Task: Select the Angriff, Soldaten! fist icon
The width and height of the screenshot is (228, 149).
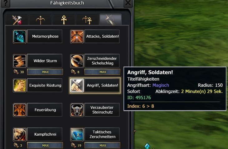Action: (x=77, y=85)
